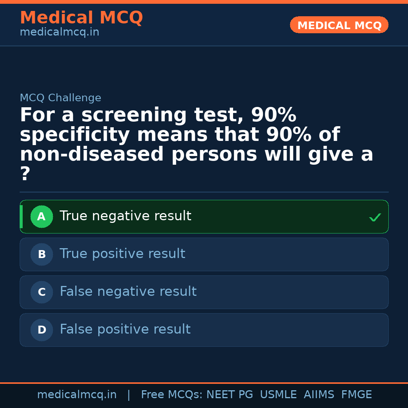
Task: Click the circular B badge icon
Action: pyautogui.click(x=42, y=254)
